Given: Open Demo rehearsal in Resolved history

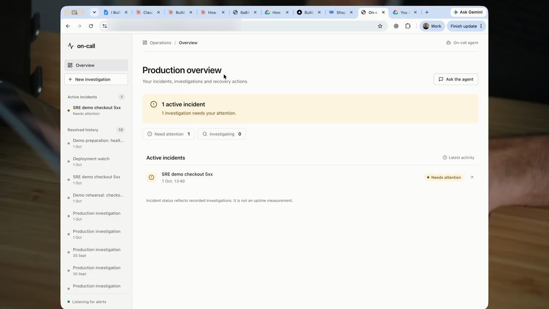Looking at the screenshot, I should click(x=96, y=198).
